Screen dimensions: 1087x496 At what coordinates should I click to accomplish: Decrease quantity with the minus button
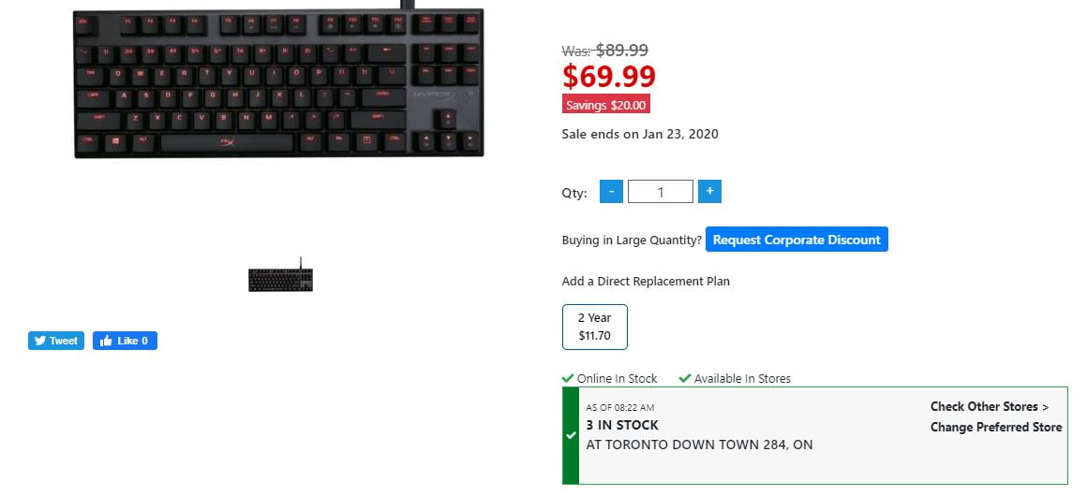point(611,191)
